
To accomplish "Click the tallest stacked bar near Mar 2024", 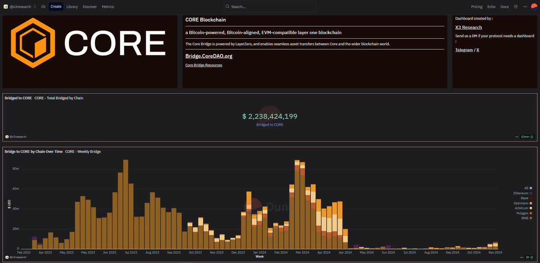I will coord(297,205).
